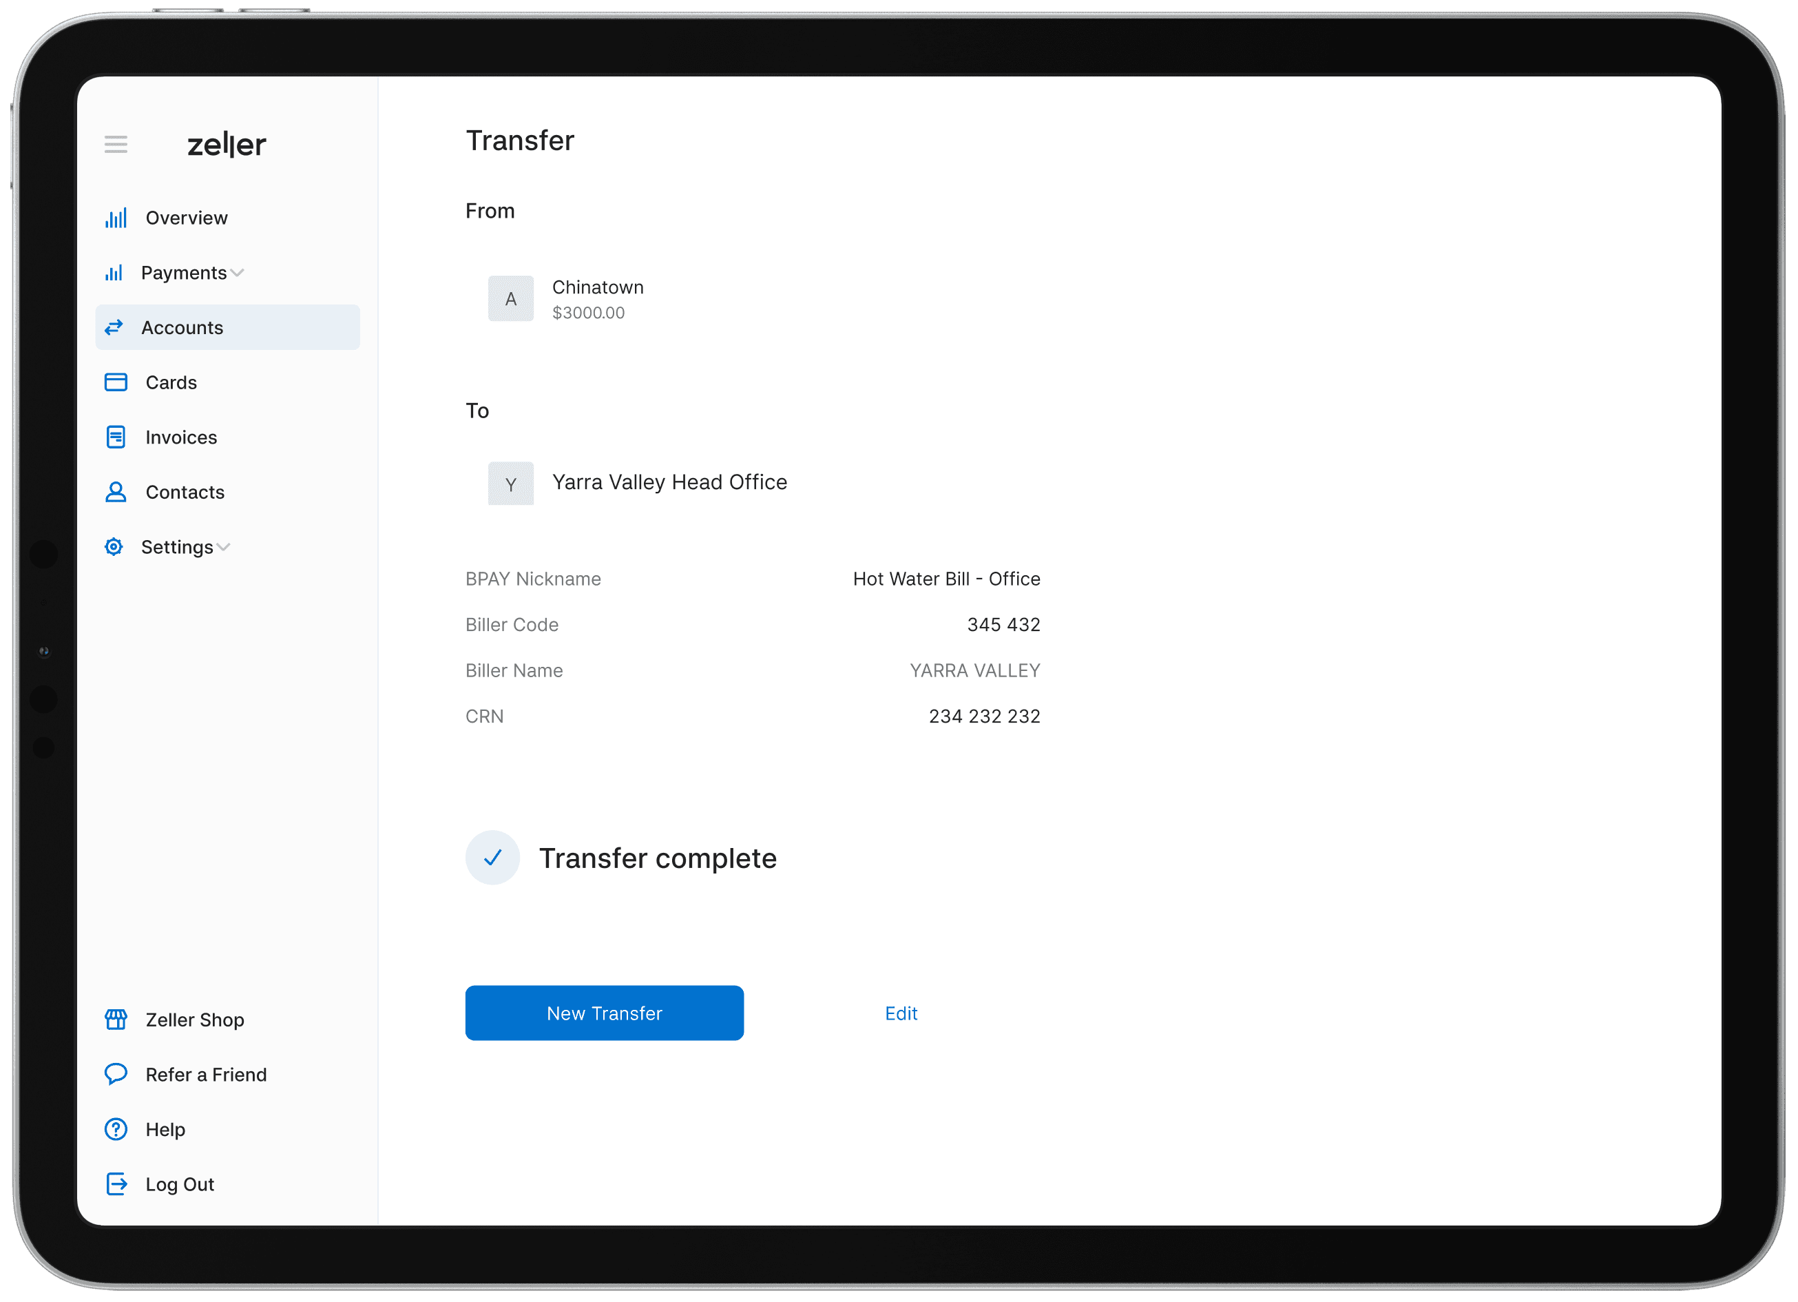Select Contacts in the sidebar menu

click(185, 492)
